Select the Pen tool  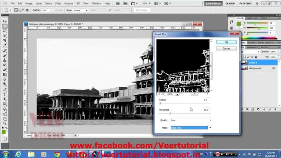point(5,90)
